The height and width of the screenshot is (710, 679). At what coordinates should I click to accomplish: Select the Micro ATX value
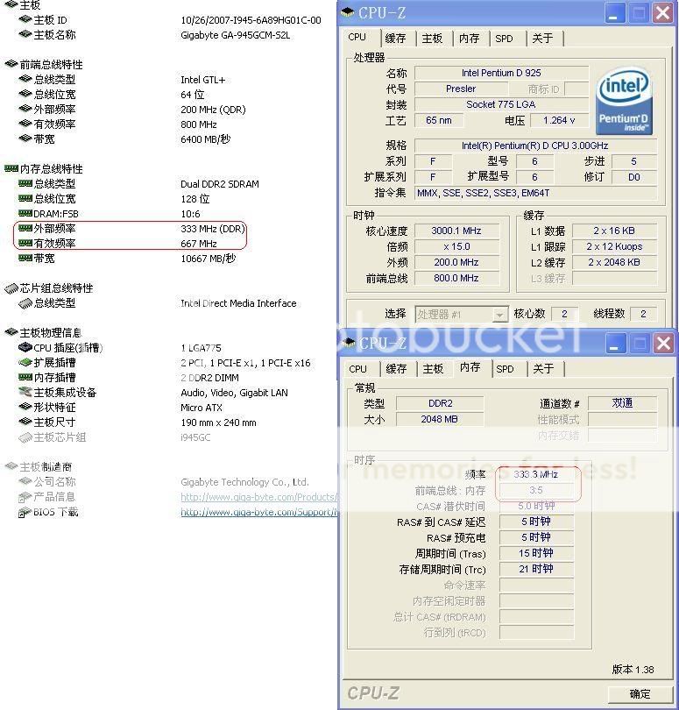pos(202,408)
